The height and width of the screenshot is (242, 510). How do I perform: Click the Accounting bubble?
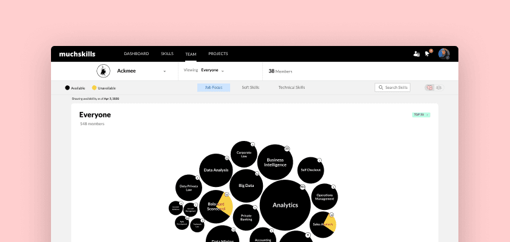(x=263, y=236)
